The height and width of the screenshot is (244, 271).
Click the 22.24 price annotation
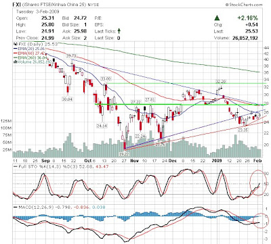[x=140, y=136]
